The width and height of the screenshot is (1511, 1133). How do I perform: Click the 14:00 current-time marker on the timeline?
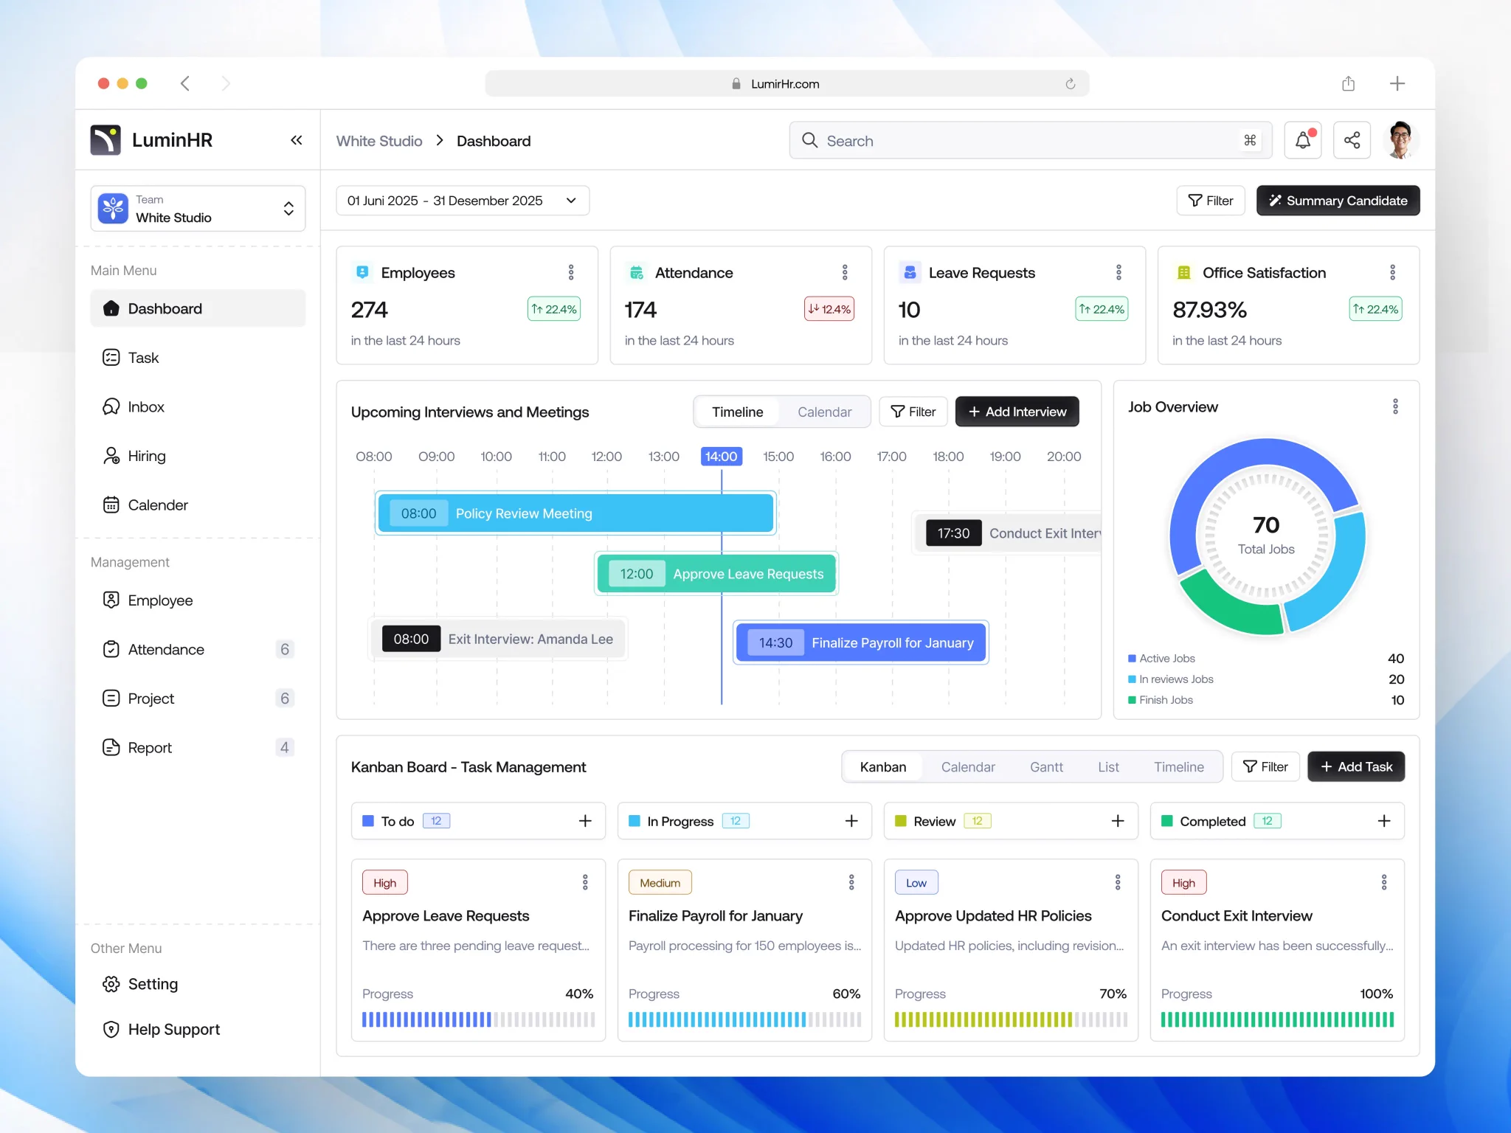[721, 456]
